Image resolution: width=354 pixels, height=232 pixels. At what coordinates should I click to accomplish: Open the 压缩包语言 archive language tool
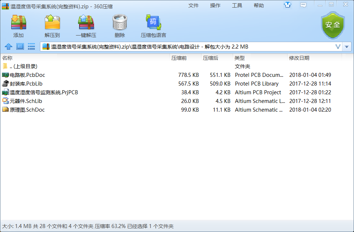pos(153,22)
